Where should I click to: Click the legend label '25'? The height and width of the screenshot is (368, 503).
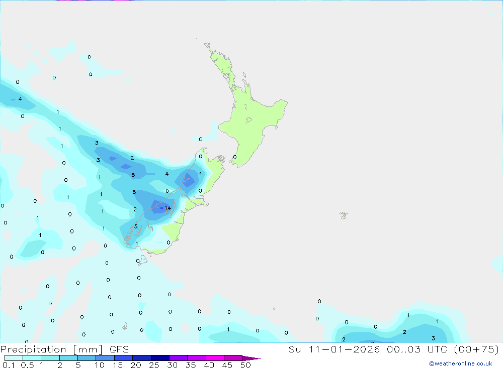pyautogui.click(x=154, y=365)
